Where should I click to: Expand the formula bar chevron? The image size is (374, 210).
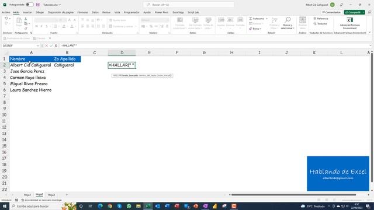370,45
